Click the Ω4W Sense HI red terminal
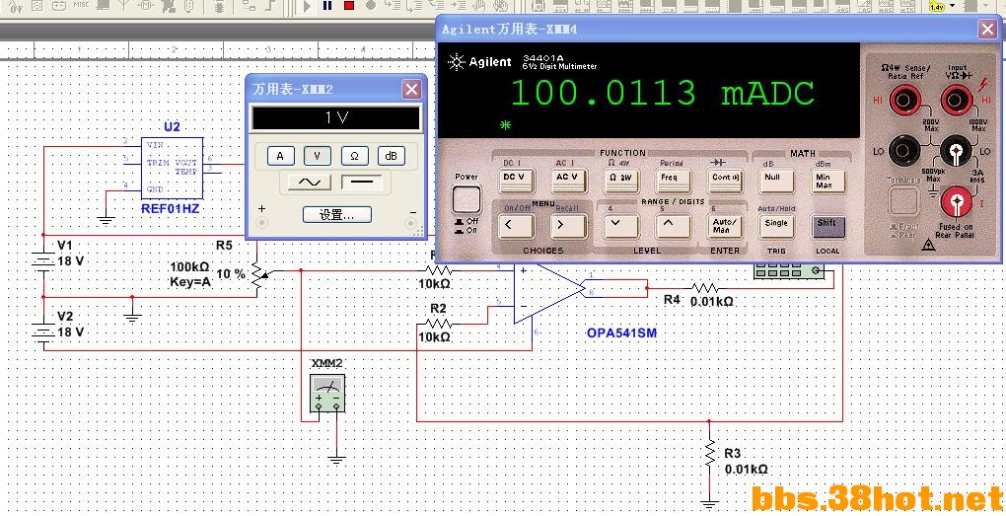Screen dimensions: 1006x516 (904, 100)
